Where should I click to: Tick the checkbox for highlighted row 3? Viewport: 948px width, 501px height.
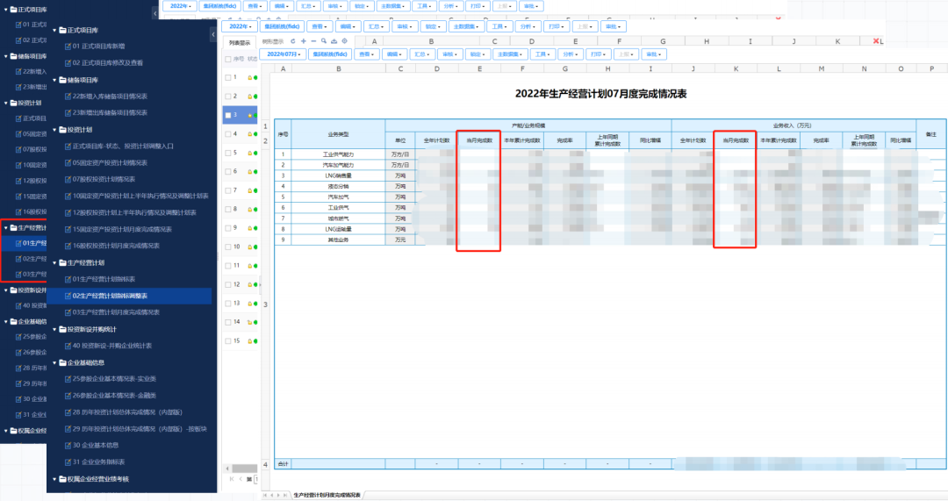pos(228,115)
